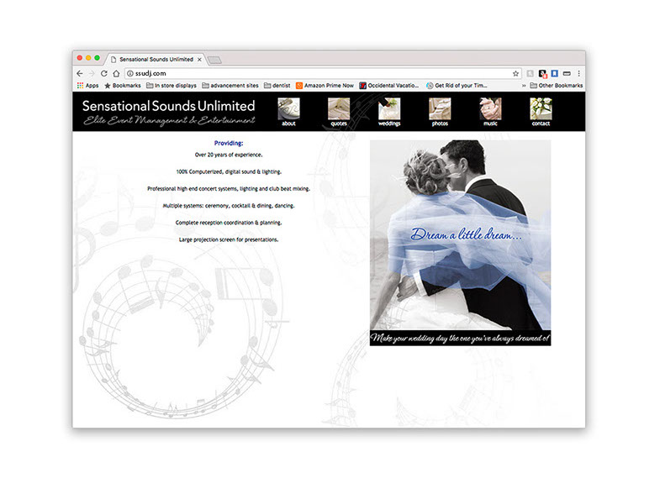Select the music navigation icon

[490, 109]
